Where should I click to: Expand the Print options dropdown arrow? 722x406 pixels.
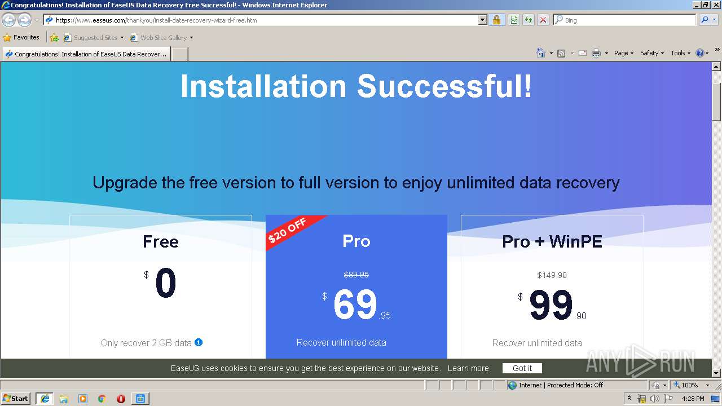point(606,53)
